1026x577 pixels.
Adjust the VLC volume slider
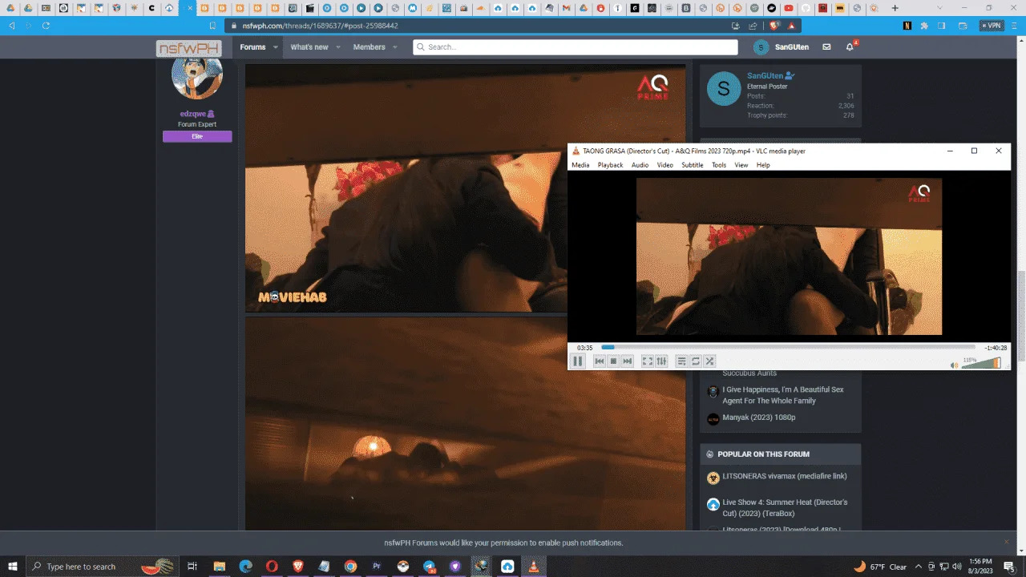coord(982,363)
